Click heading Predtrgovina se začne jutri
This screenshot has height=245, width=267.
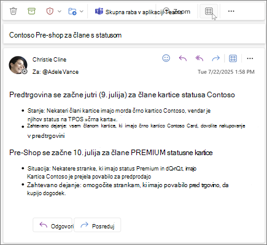[x=122, y=95]
